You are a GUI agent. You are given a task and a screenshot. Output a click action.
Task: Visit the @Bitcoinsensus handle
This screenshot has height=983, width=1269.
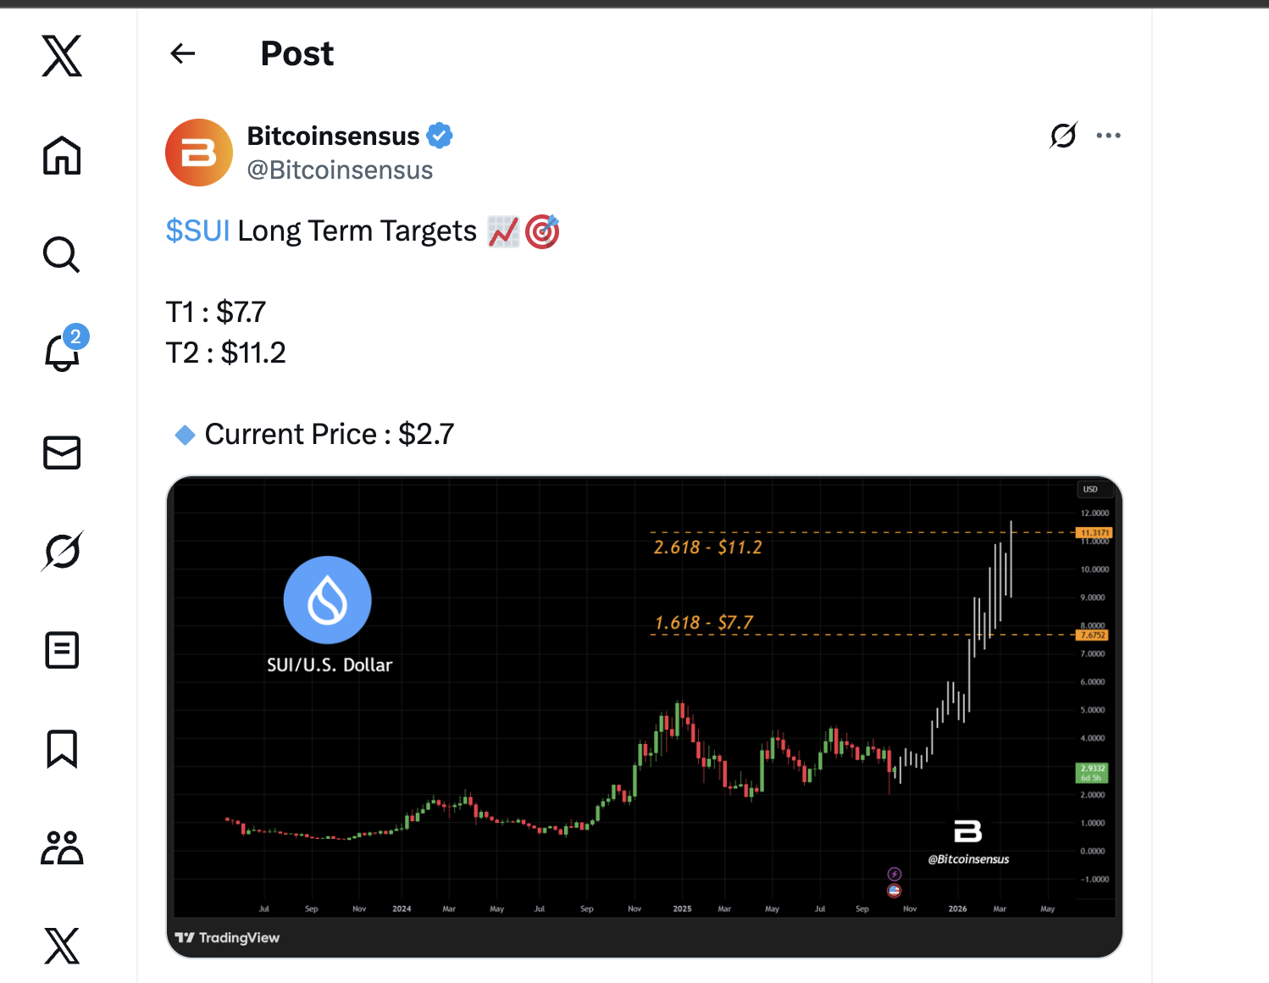pyautogui.click(x=340, y=170)
